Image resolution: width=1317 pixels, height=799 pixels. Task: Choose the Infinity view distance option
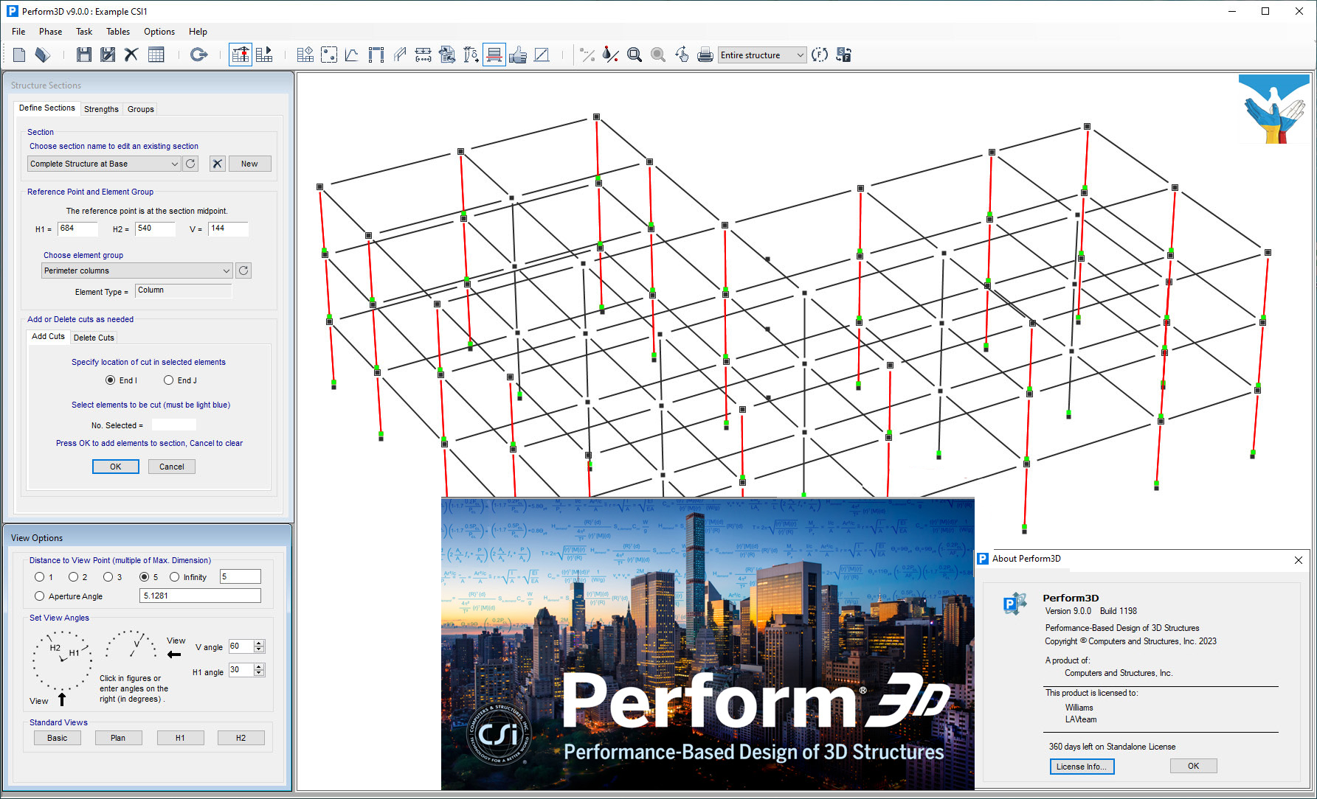click(175, 577)
